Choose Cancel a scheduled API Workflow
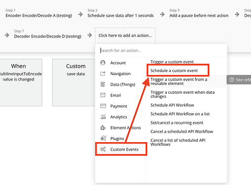251x185 pixels. point(182,131)
